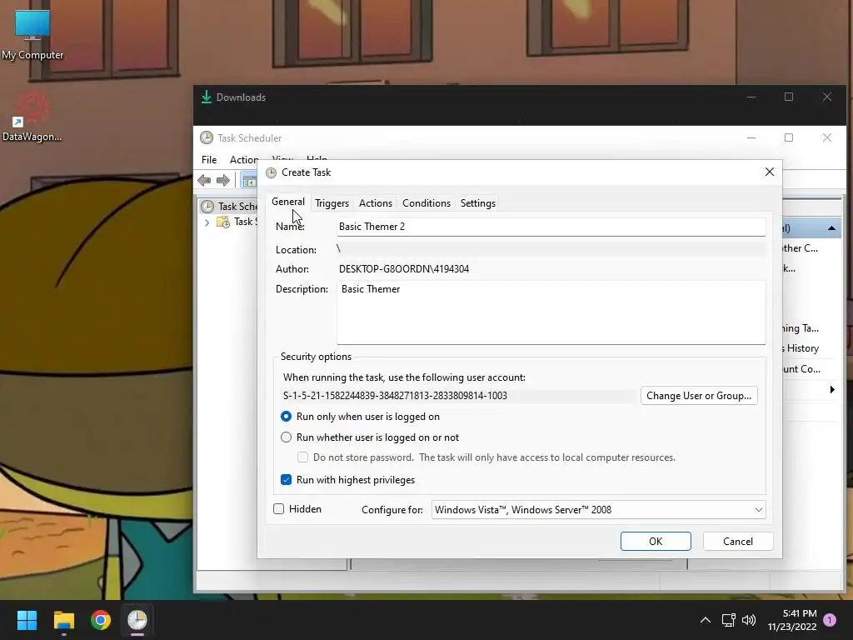Open the clock and date flyout
The image size is (853, 640).
click(792, 620)
